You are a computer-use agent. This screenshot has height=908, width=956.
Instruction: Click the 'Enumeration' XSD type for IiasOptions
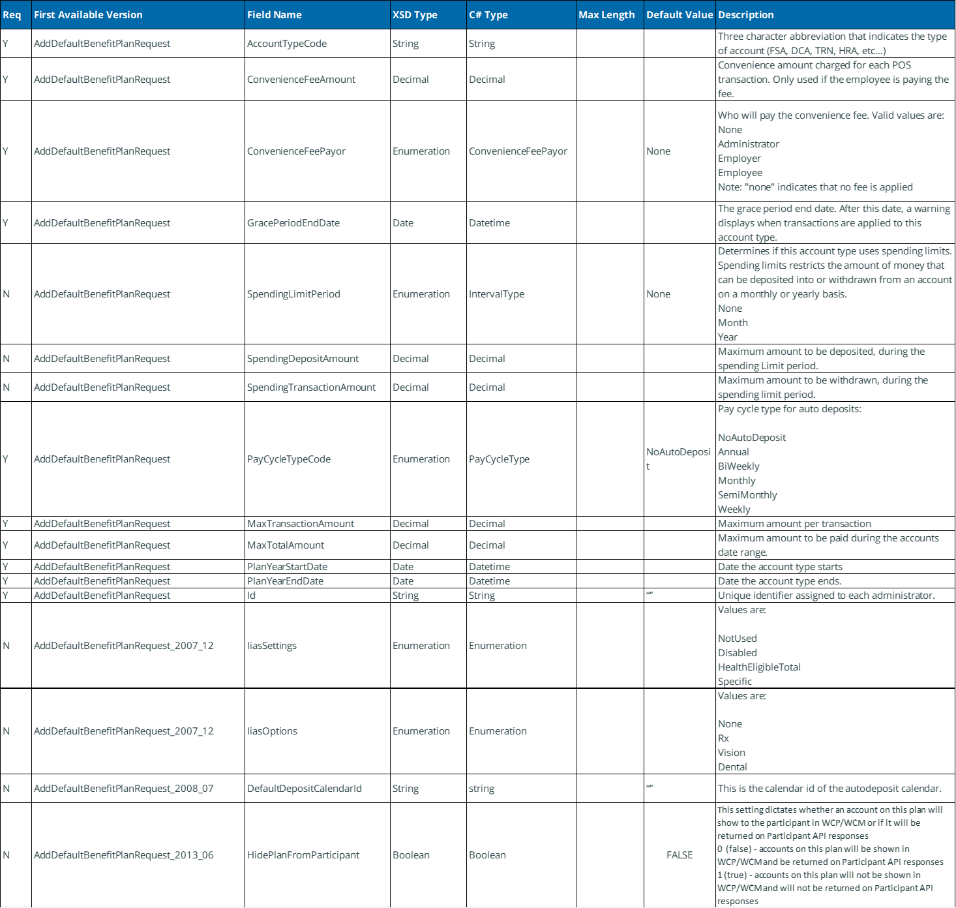coord(428,731)
